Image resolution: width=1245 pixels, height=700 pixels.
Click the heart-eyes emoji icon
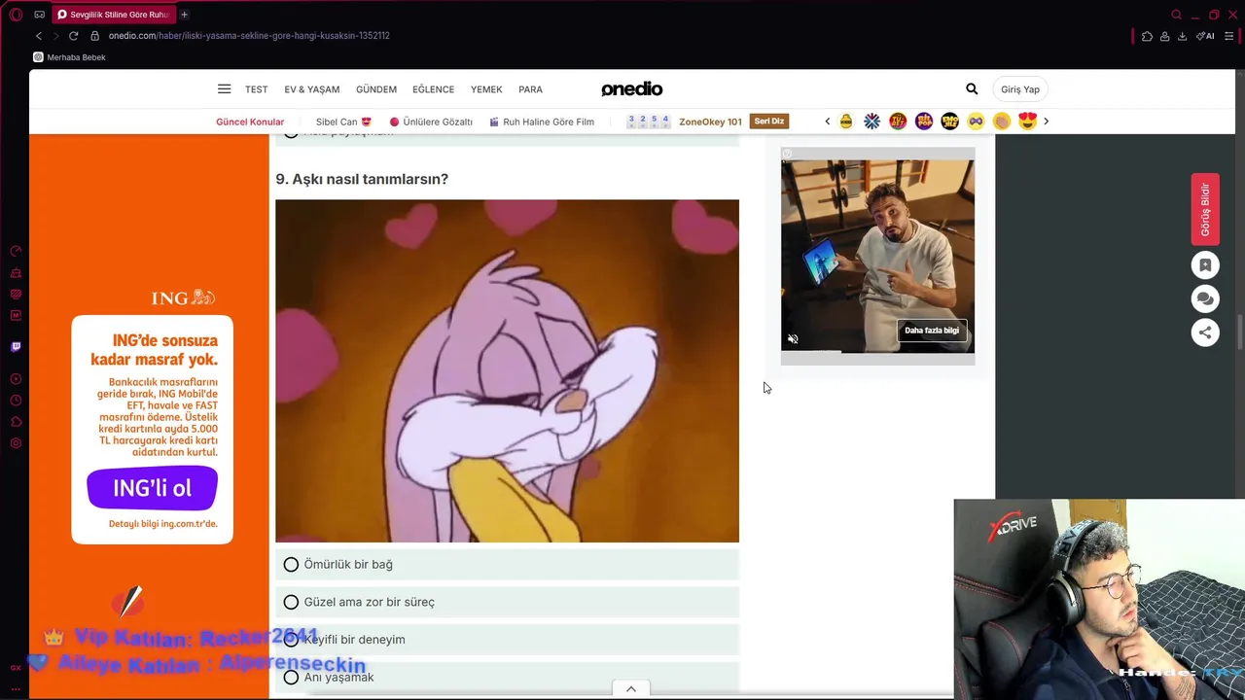[x=1028, y=122]
